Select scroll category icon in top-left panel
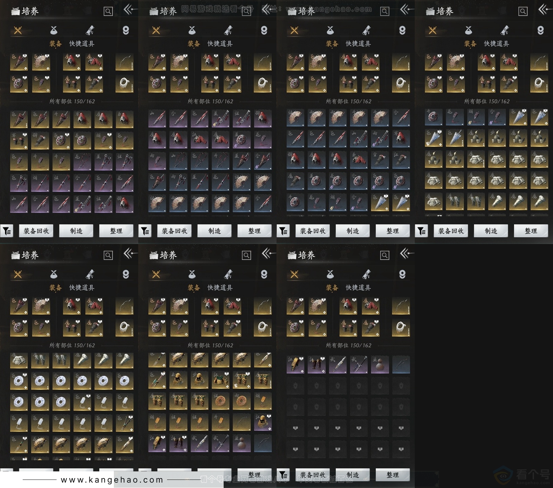Image resolution: width=553 pixels, height=488 pixels. (x=90, y=30)
